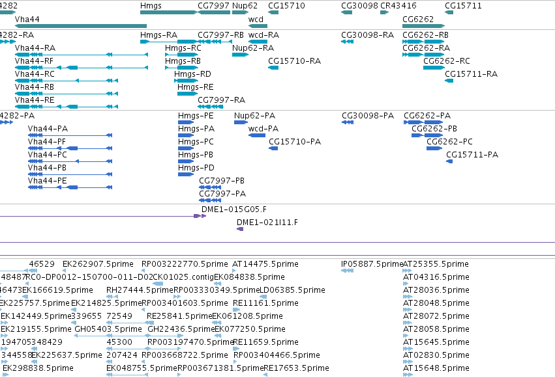
Task: Select the CG7997 gene label
Action: [213, 6]
